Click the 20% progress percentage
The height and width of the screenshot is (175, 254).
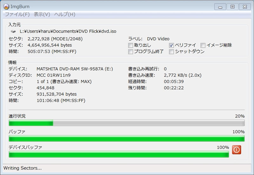240,116
